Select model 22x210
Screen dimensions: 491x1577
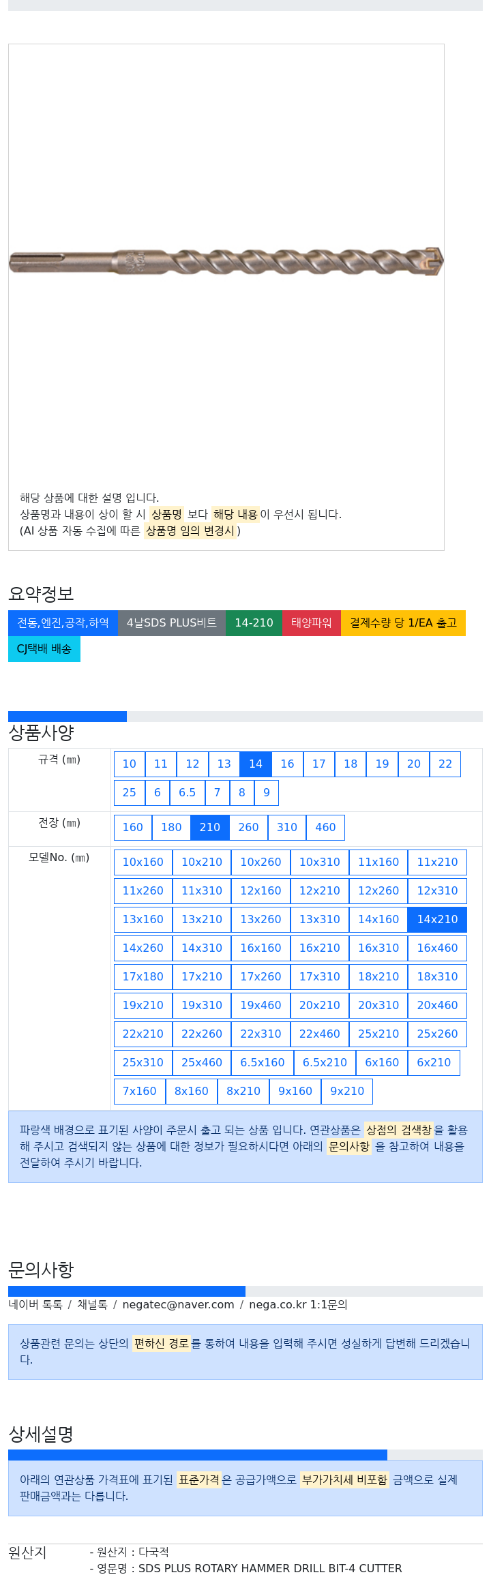(x=143, y=1034)
